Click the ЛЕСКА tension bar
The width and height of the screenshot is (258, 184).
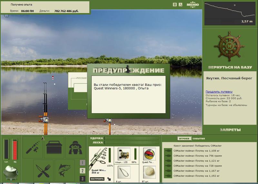pos(132,143)
